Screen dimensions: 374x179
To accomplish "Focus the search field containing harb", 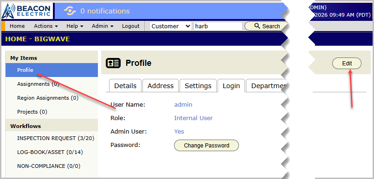I will click(x=218, y=26).
